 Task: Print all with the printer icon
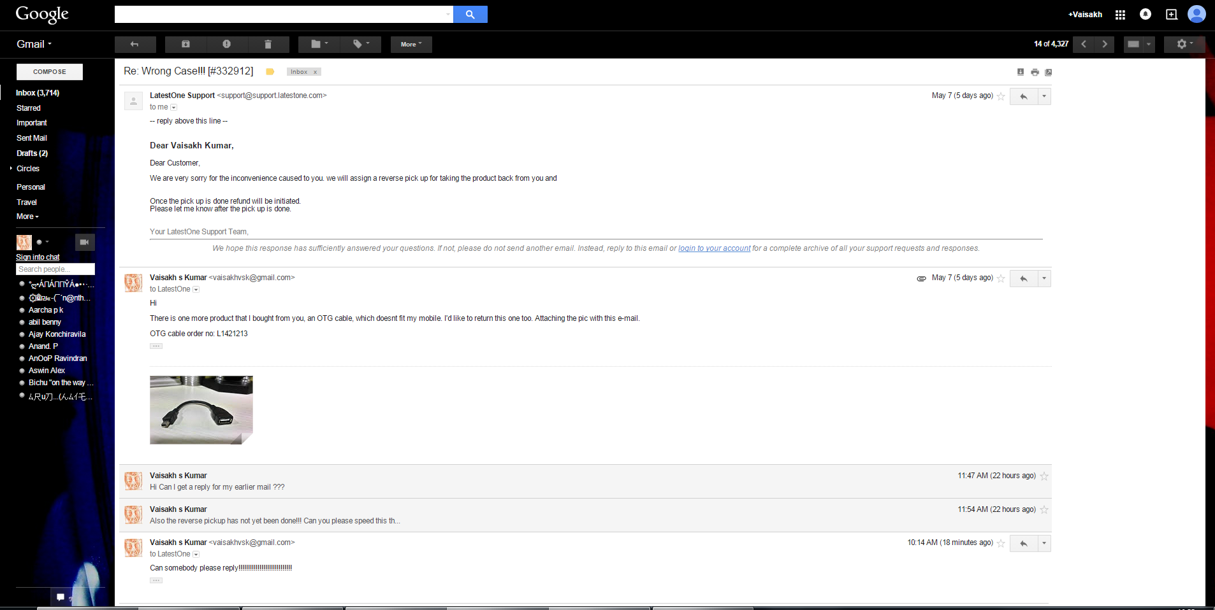click(x=1035, y=72)
